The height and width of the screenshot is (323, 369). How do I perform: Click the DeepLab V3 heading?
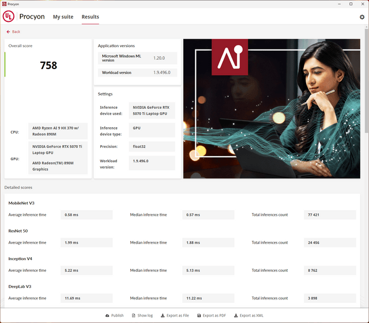pyautogui.click(x=20, y=287)
